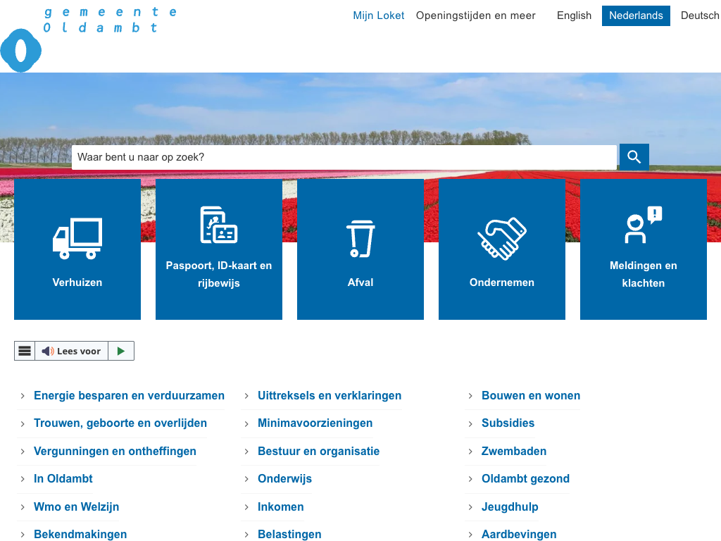Open the Mijn Loket link
The width and height of the screenshot is (721, 541).
pos(379,15)
